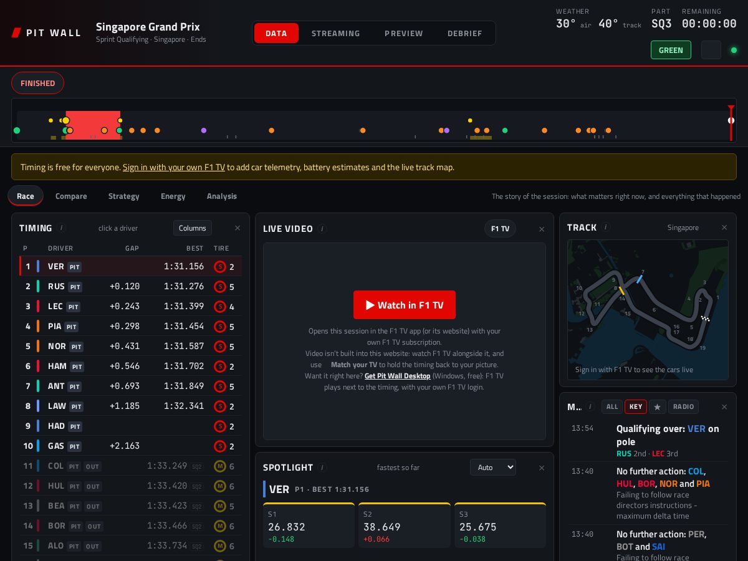Screen dimensions: 748x561
Task: Filter messages to ALL
Action: [x=612, y=407]
